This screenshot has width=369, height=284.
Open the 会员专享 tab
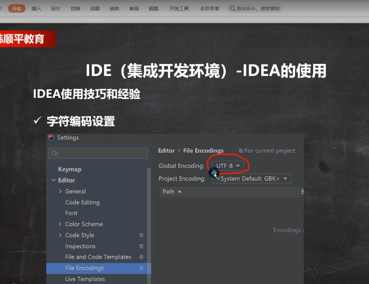[209, 9]
